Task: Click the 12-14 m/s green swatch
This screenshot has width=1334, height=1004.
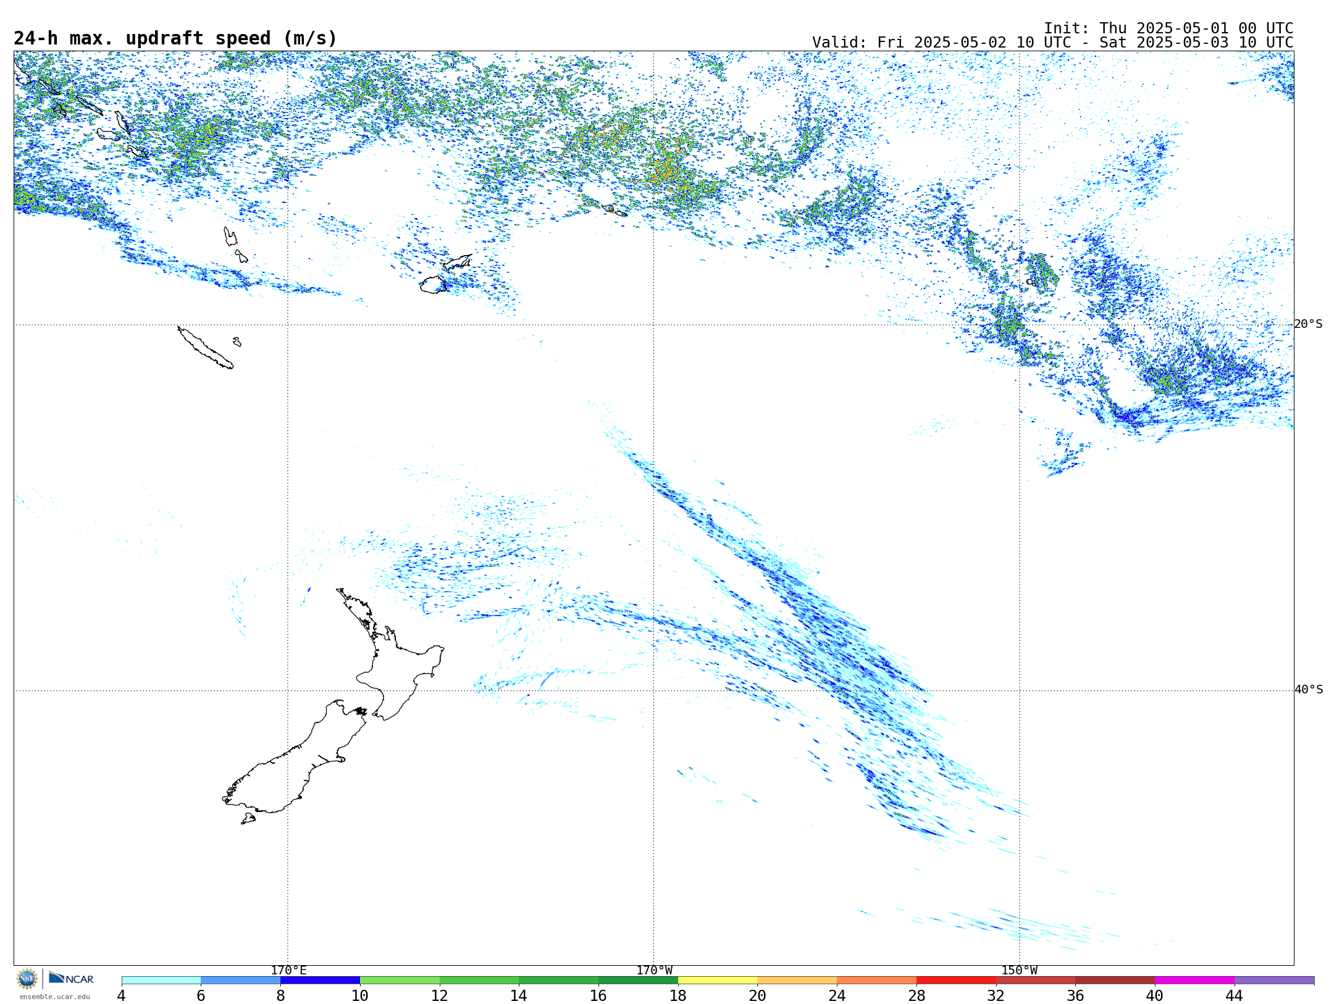Action: click(479, 981)
